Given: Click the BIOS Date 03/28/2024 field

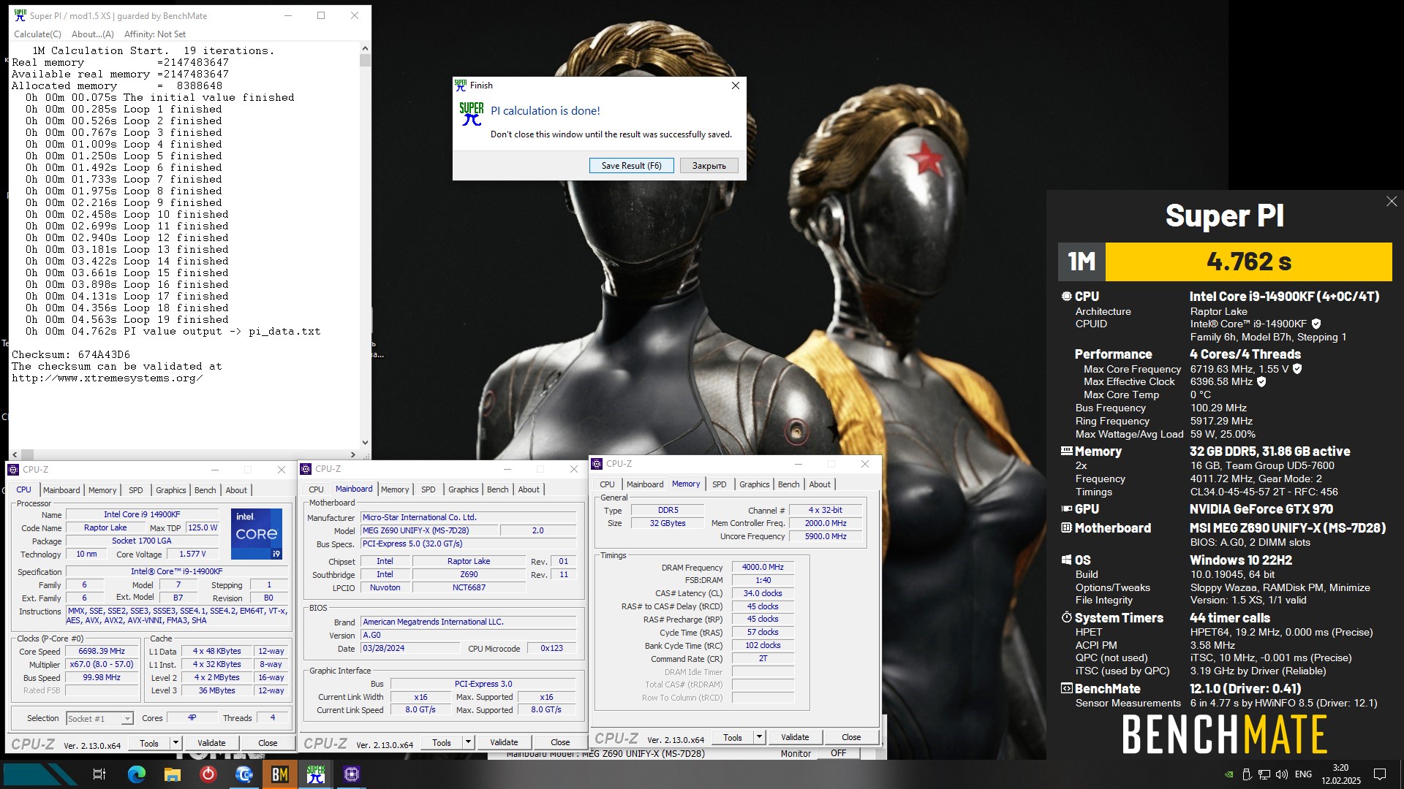Looking at the screenshot, I should [x=410, y=649].
